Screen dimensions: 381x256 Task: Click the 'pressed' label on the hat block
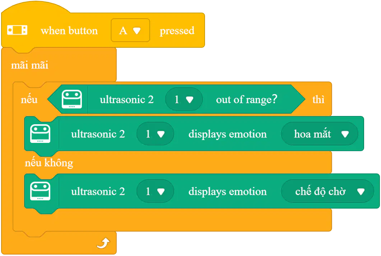pyautogui.click(x=177, y=31)
